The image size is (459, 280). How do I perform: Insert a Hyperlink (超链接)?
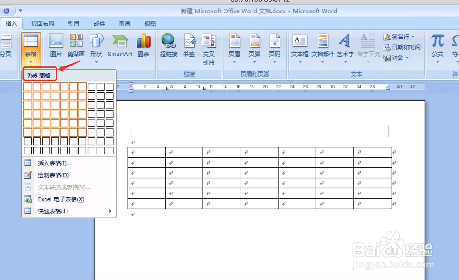click(x=168, y=45)
